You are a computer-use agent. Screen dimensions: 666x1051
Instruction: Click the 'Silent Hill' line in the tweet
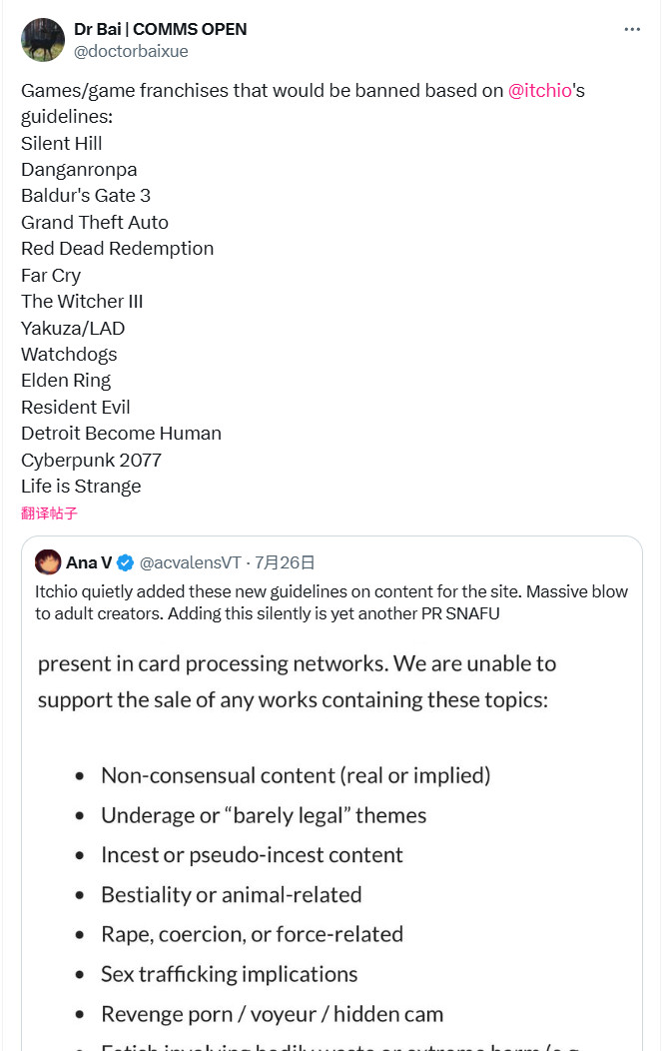(62, 143)
